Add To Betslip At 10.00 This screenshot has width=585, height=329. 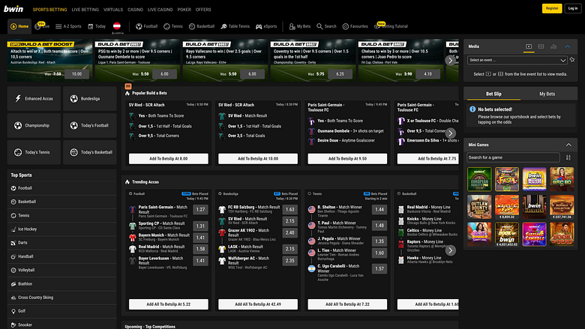pyautogui.click(x=258, y=159)
